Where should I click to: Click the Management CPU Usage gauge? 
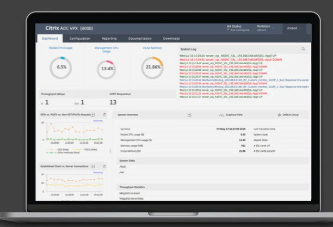point(106,69)
